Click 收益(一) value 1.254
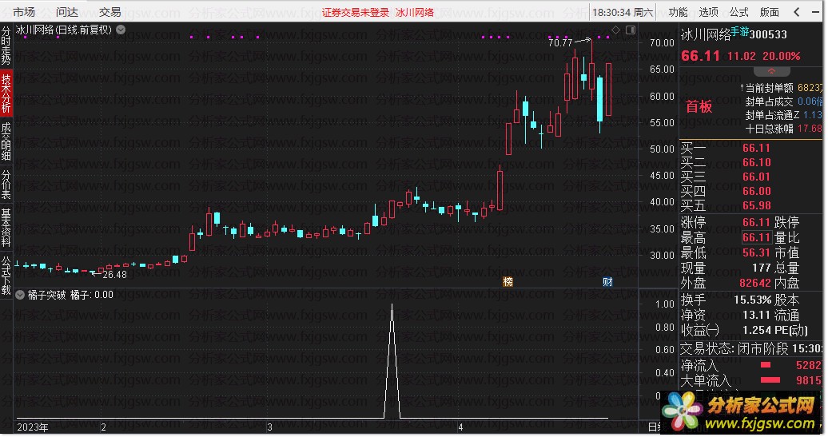The image size is (828, 437). point(756,331)
